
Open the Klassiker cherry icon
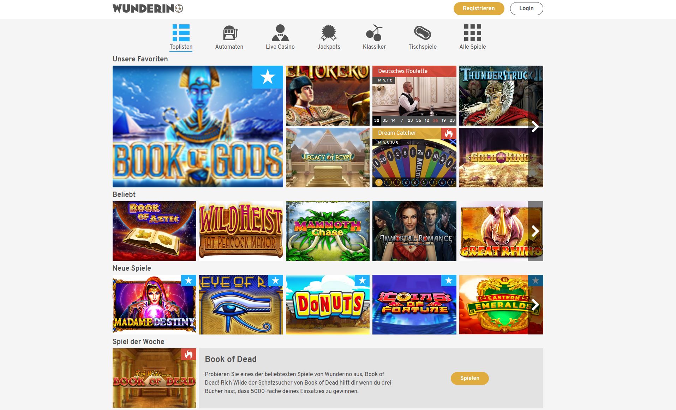(x=374, y=33)
